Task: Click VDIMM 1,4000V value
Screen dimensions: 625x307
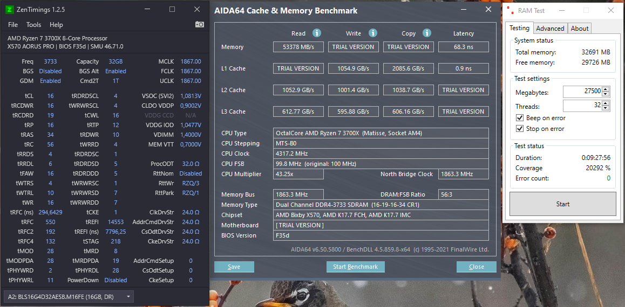Action: [191, 135]
